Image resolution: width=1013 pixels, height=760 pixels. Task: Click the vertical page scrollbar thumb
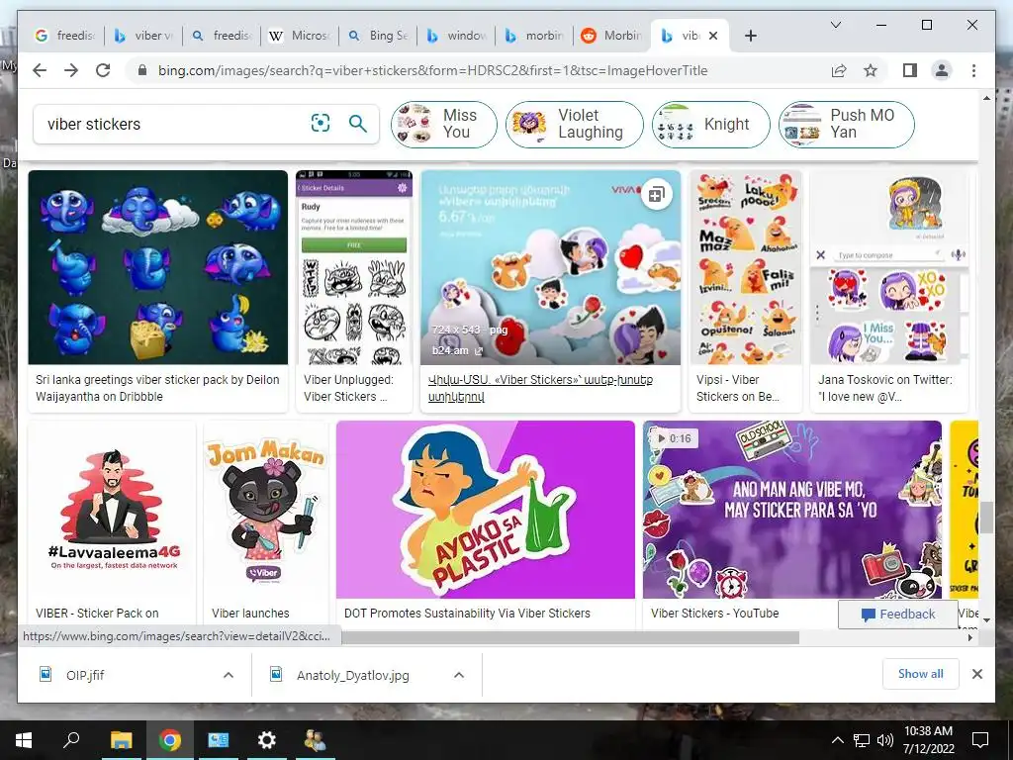pos(986,517)
